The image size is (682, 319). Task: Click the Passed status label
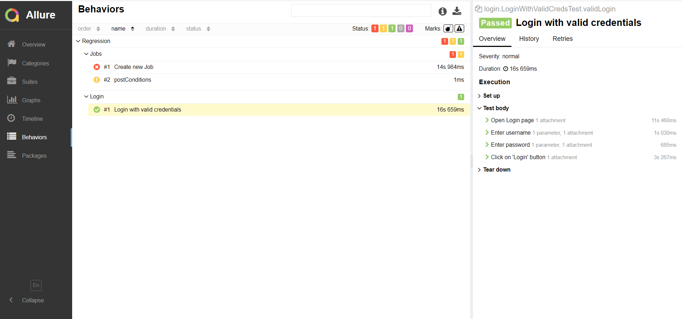coord(495,23)
